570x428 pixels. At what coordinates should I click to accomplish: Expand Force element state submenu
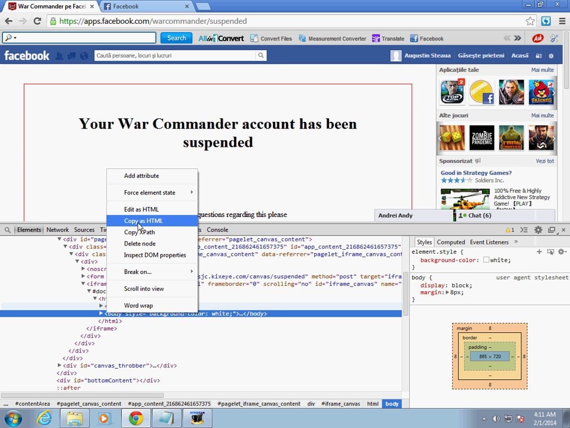152,193
